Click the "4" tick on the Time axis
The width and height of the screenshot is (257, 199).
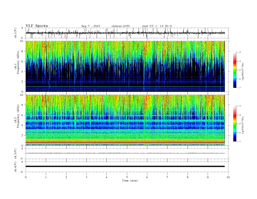[x=106, y=177]
